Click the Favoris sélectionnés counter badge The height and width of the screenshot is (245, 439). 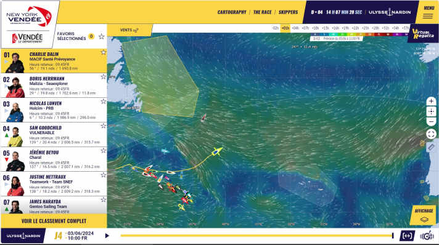click(x=91, y=36)
